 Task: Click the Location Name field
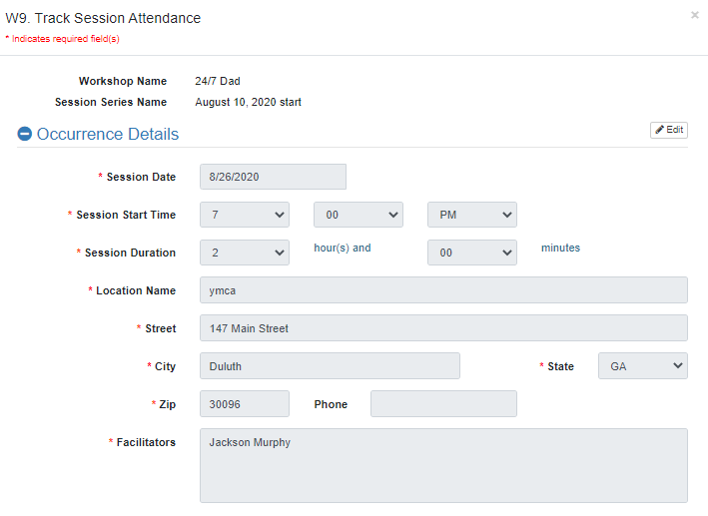pos(443,290)
